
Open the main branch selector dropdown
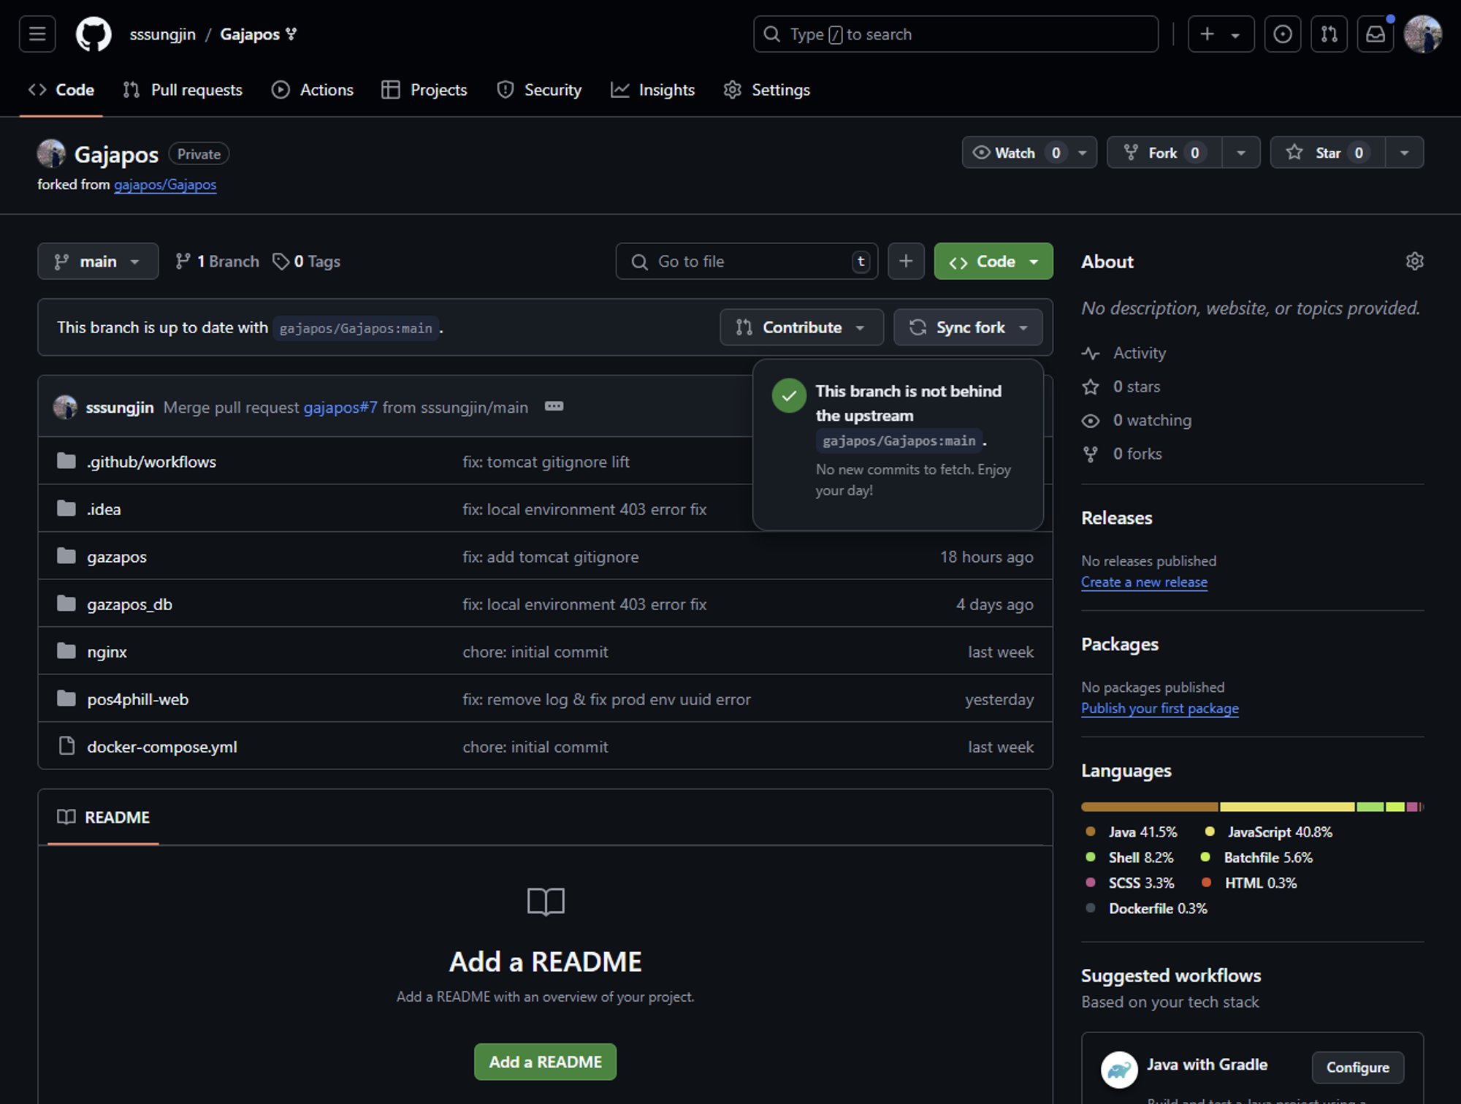tap(98, 262)
